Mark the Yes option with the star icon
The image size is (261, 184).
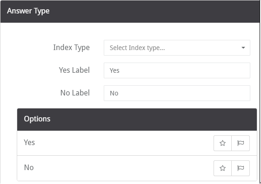[222, 143]
